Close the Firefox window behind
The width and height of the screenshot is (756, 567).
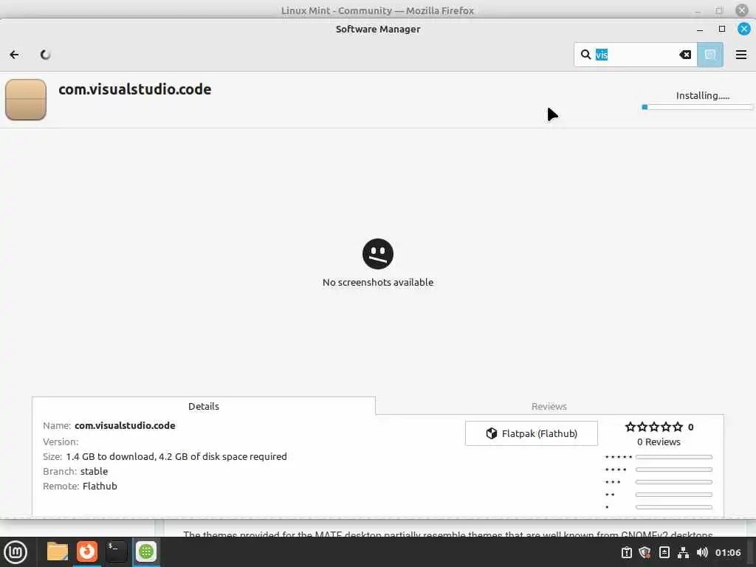[741, 10]
